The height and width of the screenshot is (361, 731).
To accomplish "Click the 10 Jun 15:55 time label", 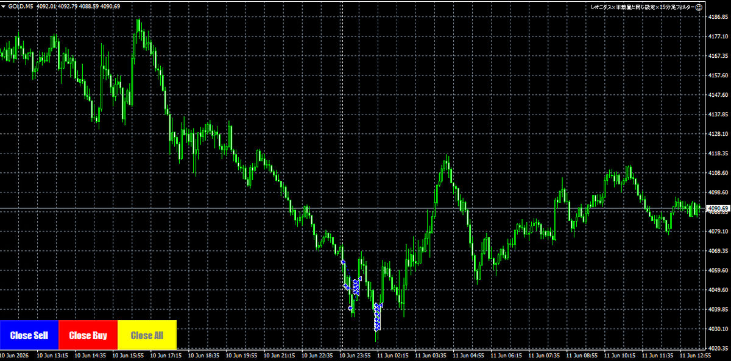I will coord(128,356).
